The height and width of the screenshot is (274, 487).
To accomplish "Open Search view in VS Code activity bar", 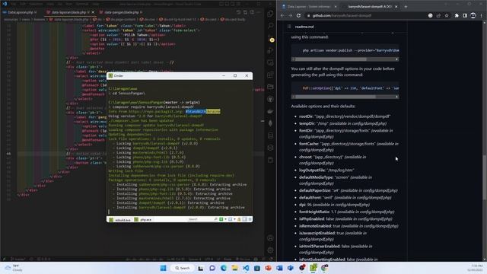I will pyautogui.click(x=271, y=25).
